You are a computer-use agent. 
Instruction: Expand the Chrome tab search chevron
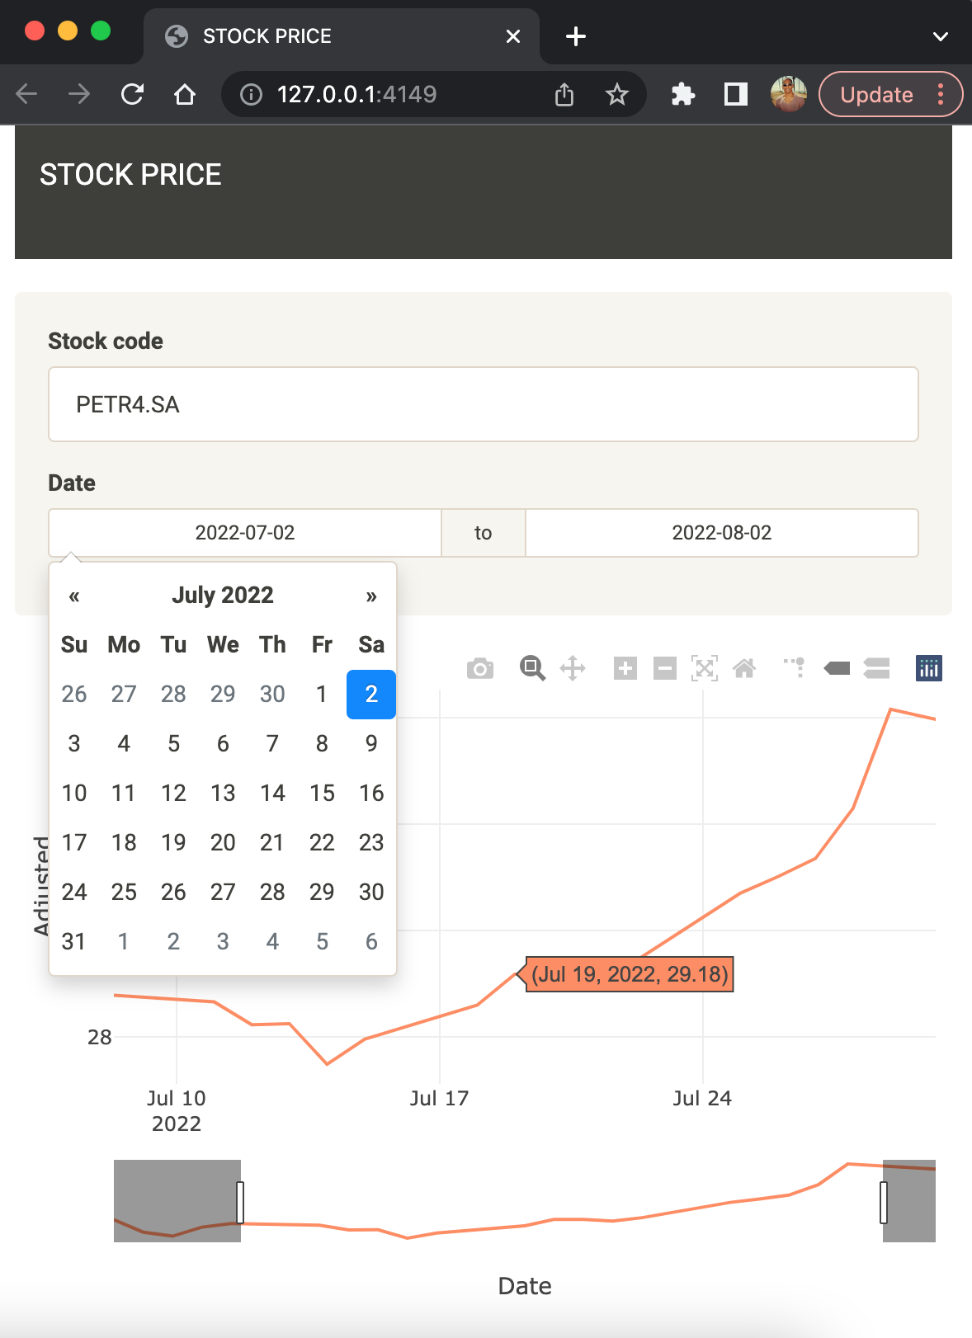coord(940,36)
